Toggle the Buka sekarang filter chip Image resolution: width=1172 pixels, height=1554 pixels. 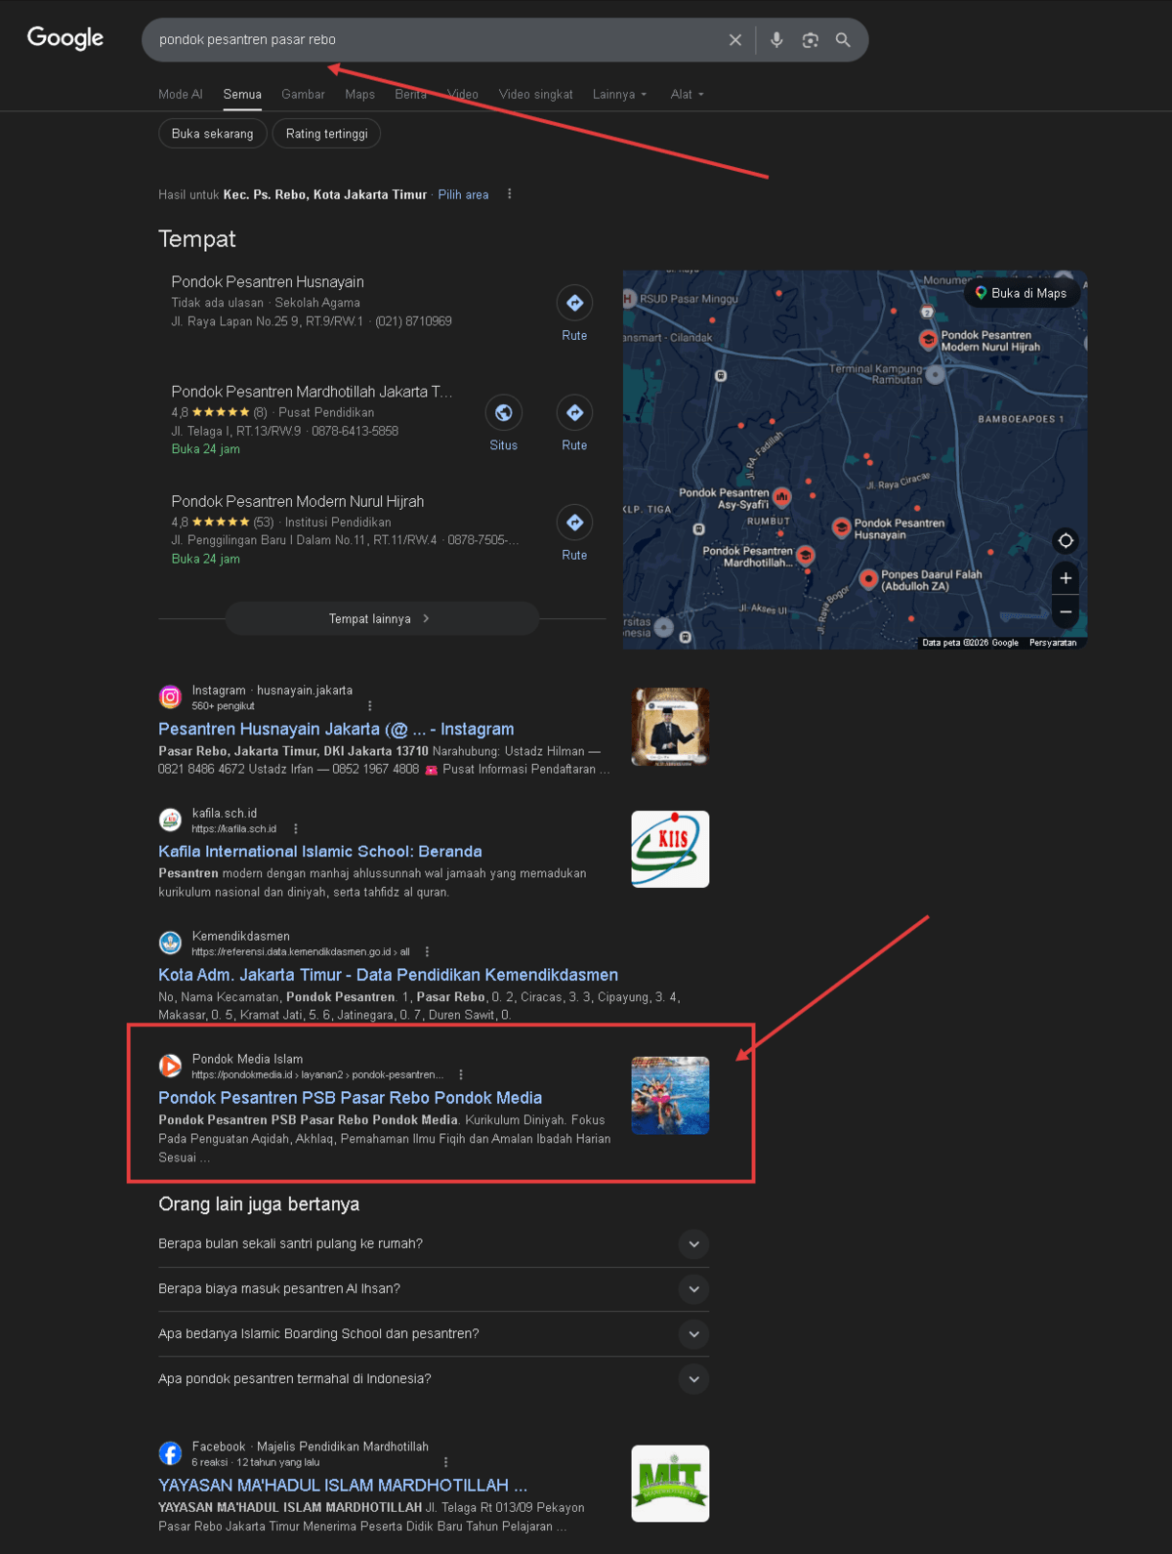(212, 134)
